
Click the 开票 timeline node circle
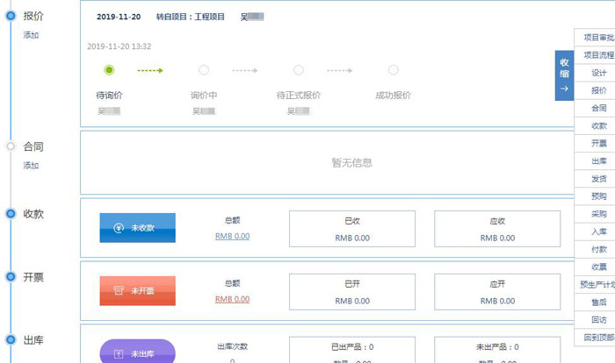[x=11, y=276]
